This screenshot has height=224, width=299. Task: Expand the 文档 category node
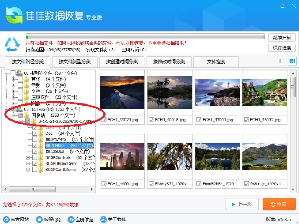pos(14,91)
